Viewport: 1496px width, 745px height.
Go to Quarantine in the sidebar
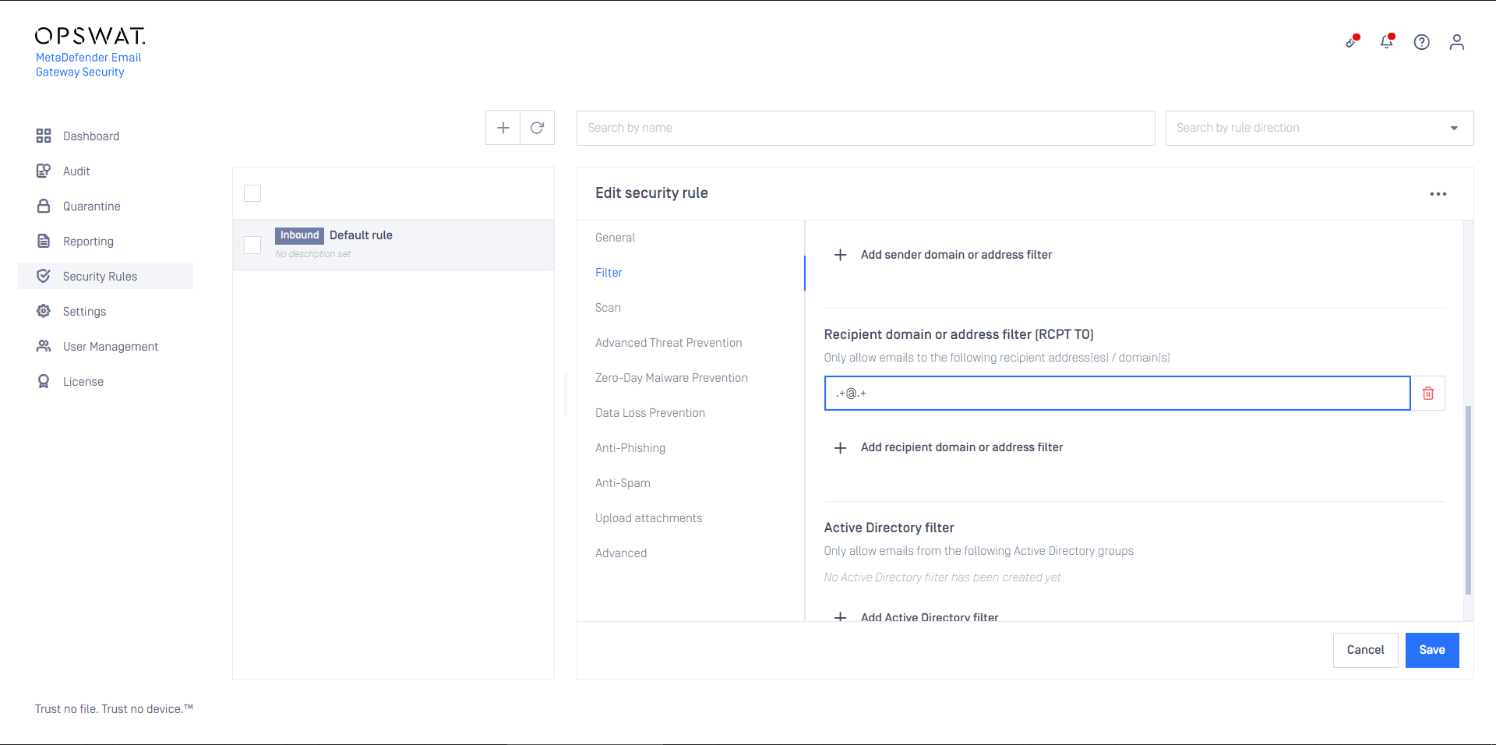point(91,207)
